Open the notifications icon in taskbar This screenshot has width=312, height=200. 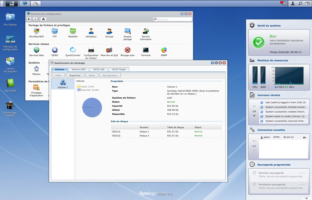click(x=283, y=3)
